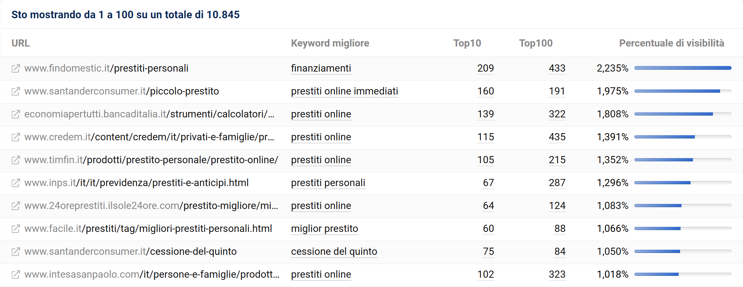Click the Top100 value 433 for findomestic

pyautogui.click(x=557, y=68)
